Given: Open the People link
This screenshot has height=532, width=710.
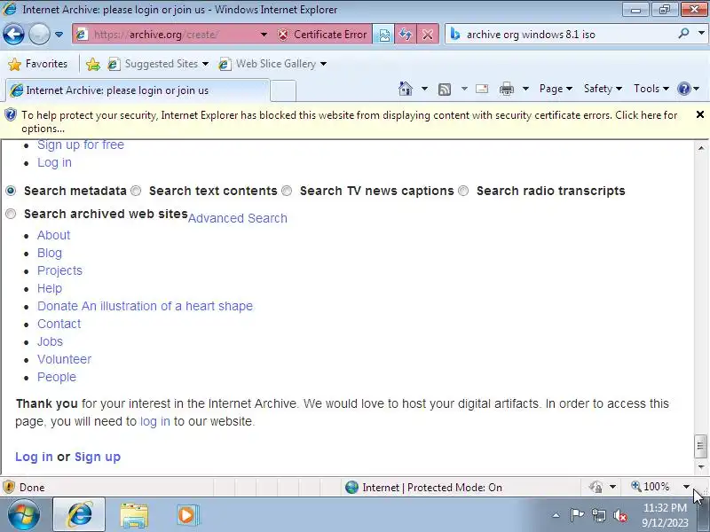Looking at the screenshot, I should pos(57,378).
